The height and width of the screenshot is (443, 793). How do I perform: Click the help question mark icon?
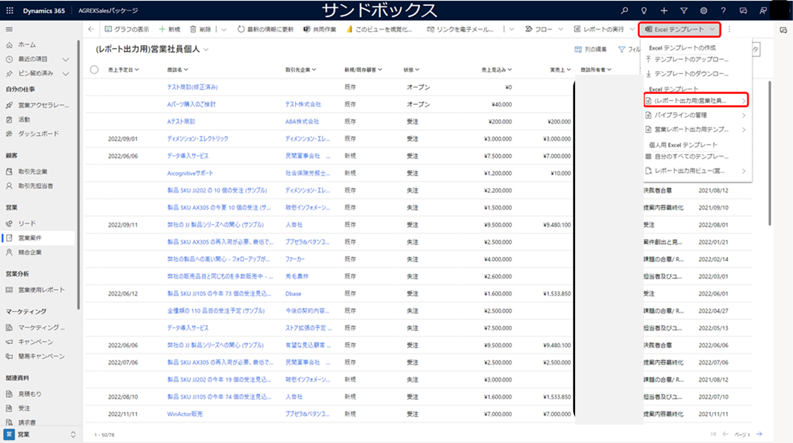click(723, 11)
